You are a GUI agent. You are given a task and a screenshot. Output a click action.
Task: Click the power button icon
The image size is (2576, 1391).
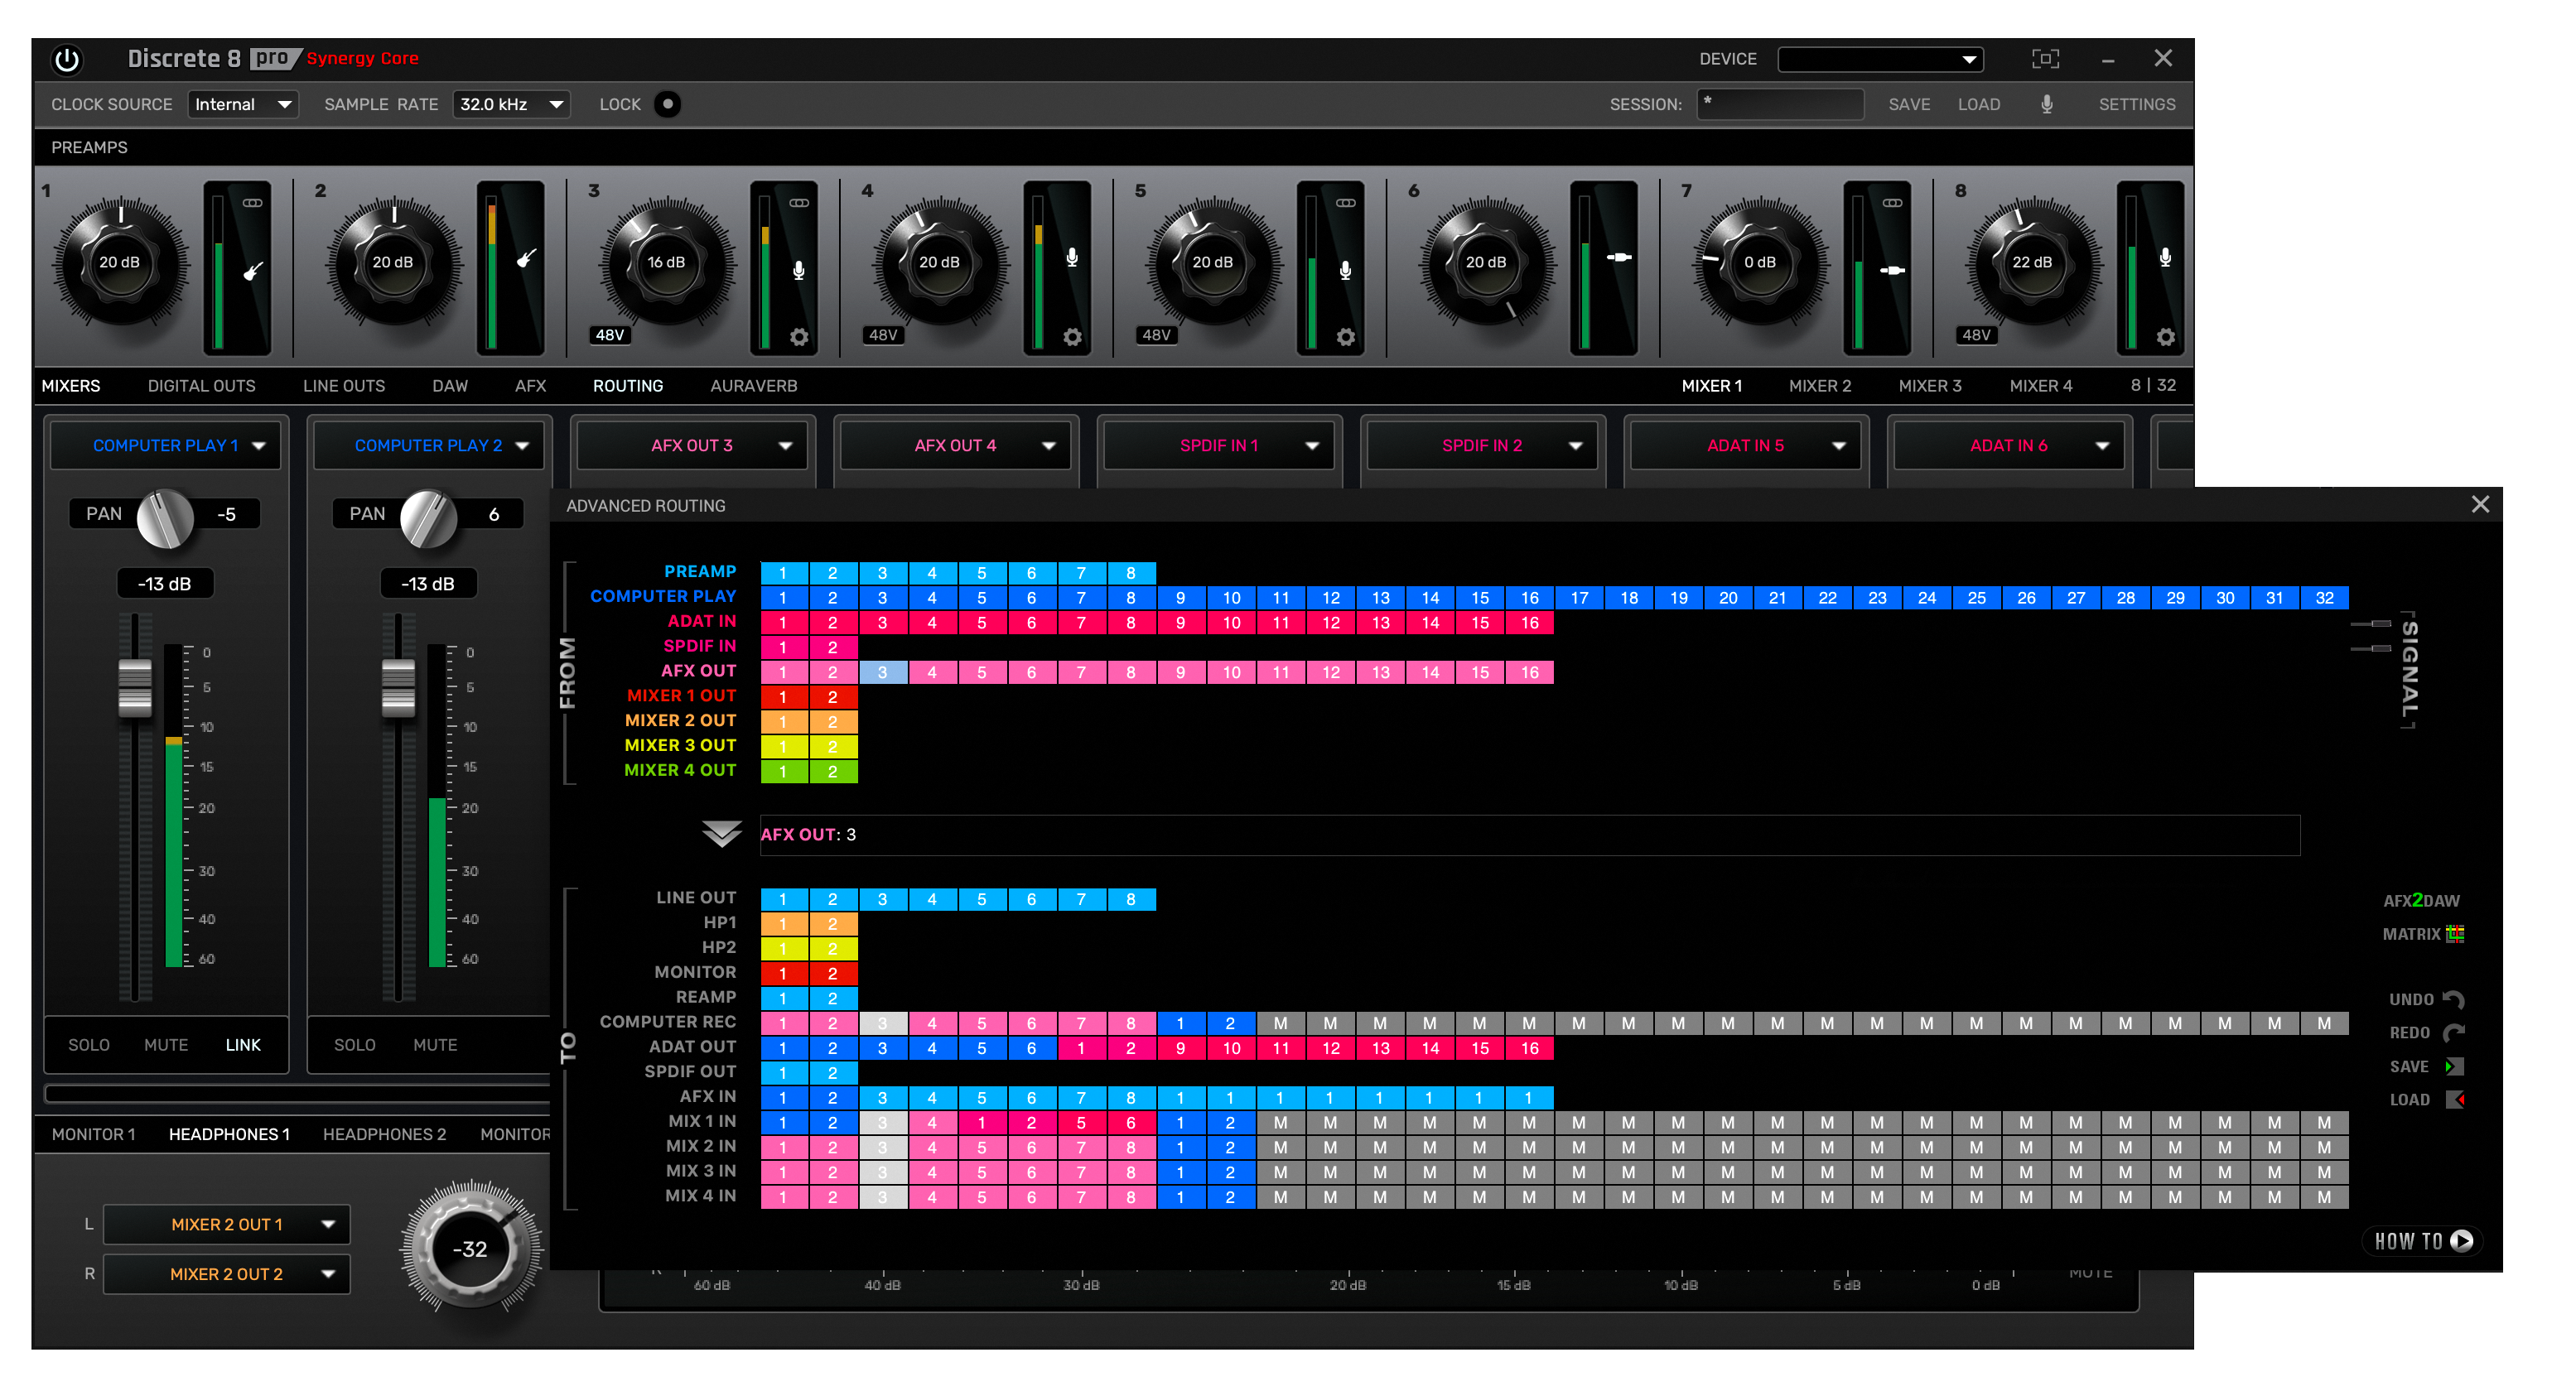coord(67,59)
